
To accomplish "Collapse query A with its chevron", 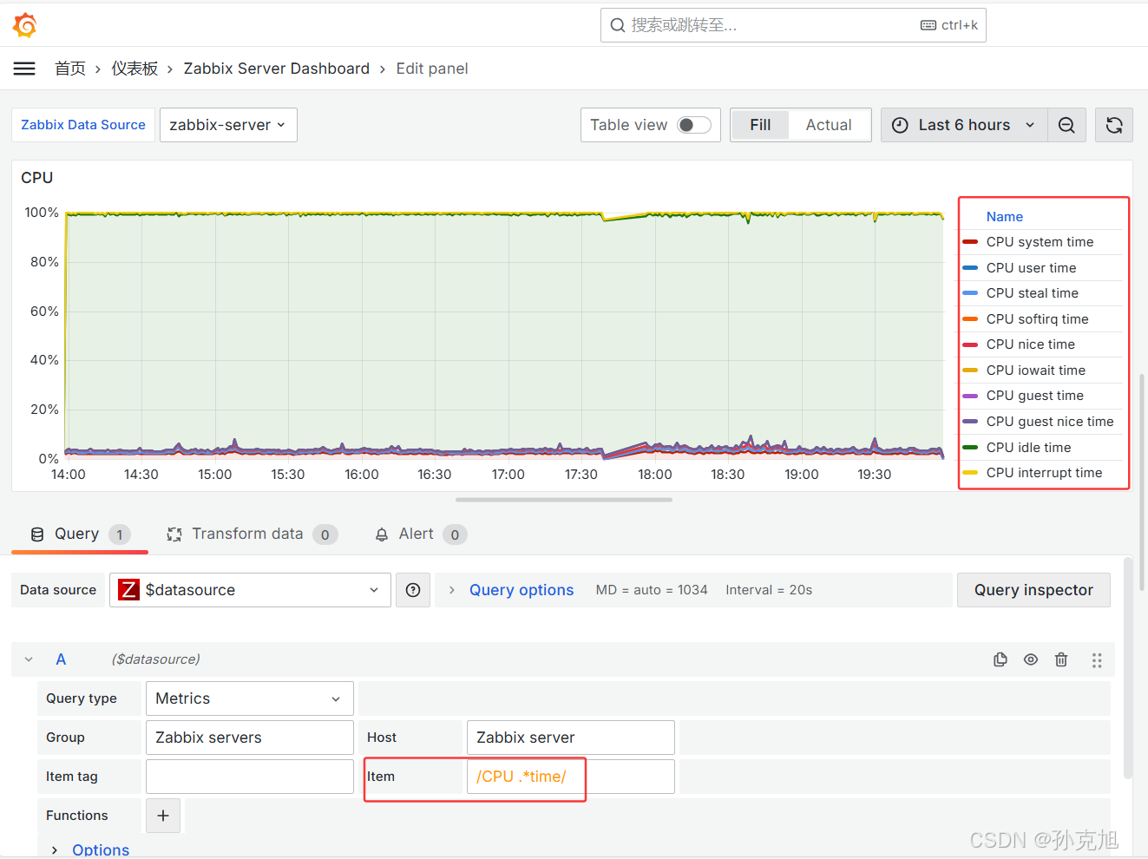I will (29, 659).
